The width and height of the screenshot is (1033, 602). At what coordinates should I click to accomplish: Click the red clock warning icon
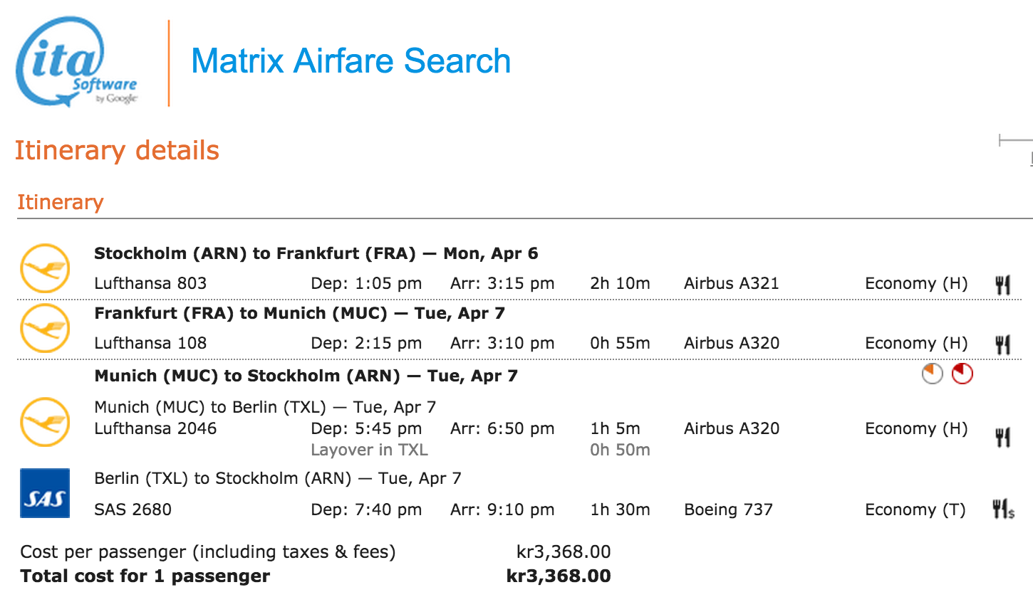point(962,374)
